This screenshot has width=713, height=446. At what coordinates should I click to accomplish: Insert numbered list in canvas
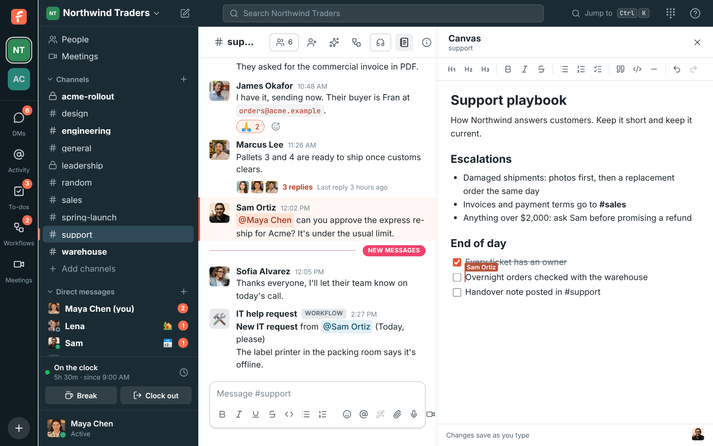[x=581, y=69]
